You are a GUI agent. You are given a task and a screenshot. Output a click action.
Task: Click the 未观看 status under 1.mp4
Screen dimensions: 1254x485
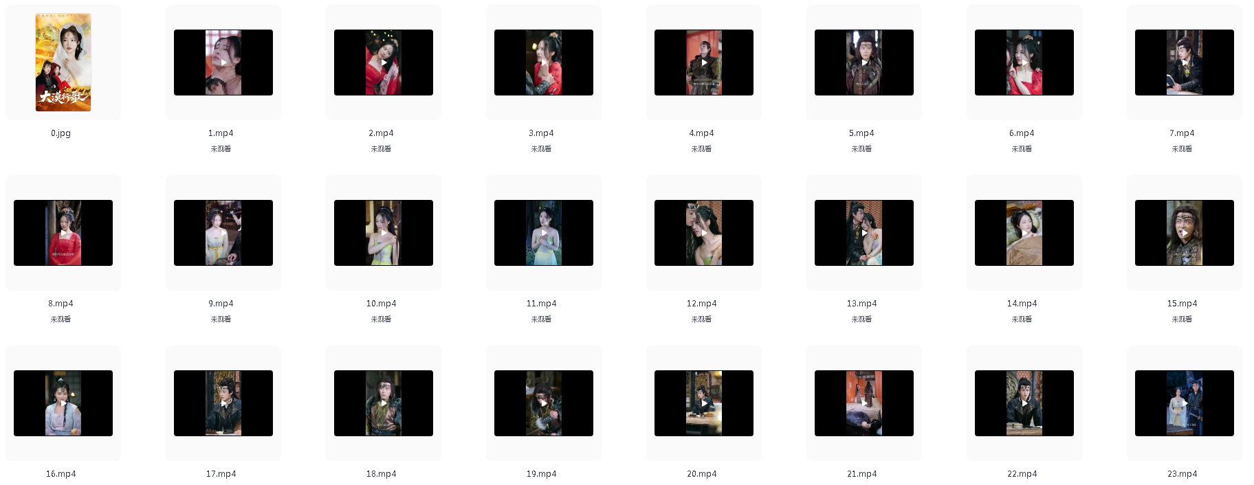(221, 149)
